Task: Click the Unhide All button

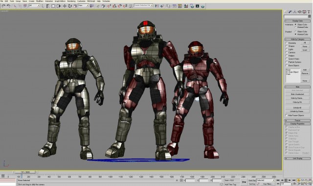Action: [x=297, y=108]
